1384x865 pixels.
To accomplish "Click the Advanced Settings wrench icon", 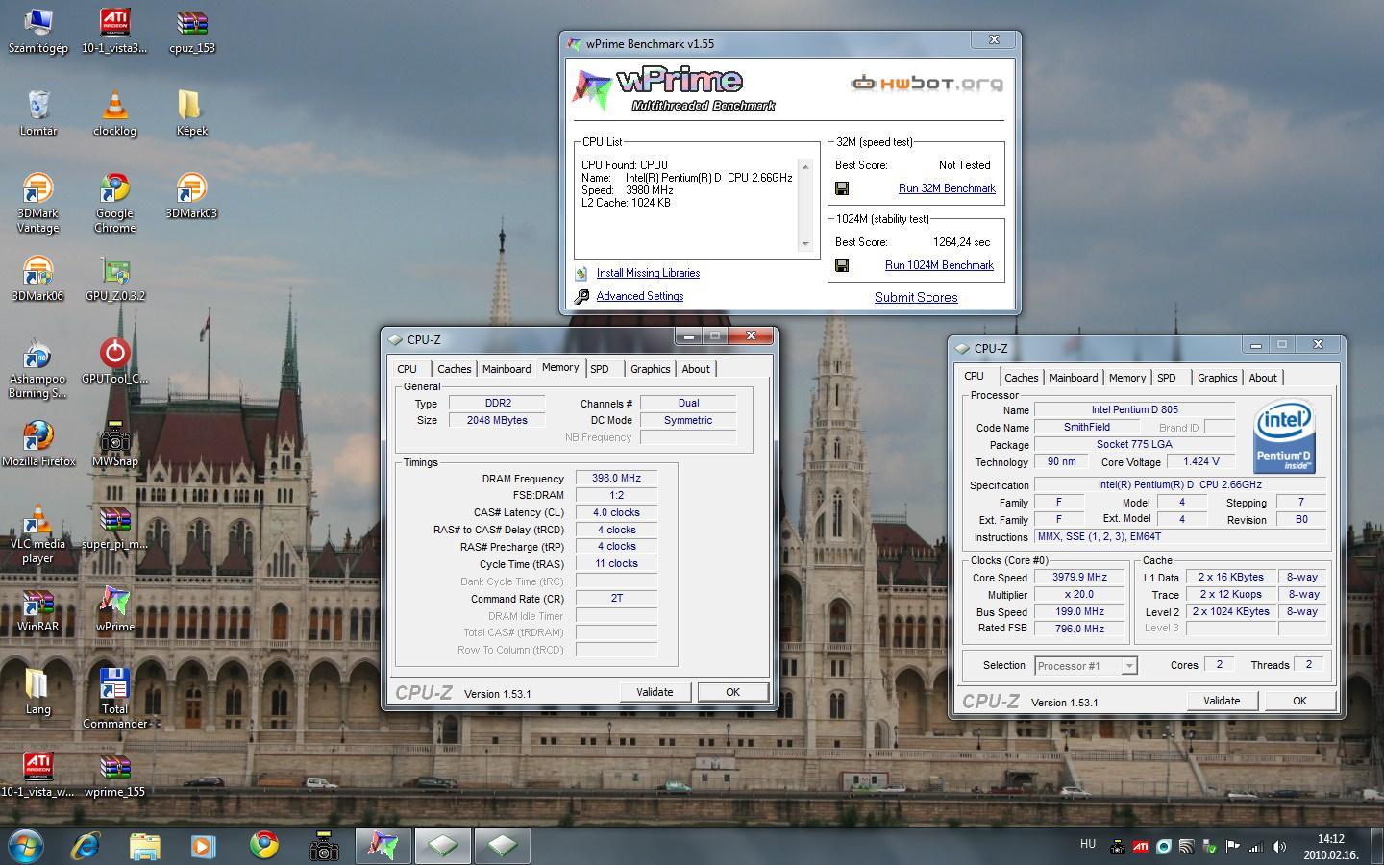I will [x=581, y=296].
